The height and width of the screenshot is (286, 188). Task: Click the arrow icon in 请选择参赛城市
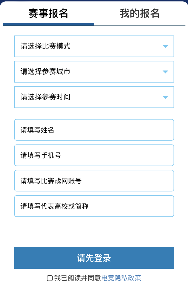pyautogui.click(x=165, y=72)
